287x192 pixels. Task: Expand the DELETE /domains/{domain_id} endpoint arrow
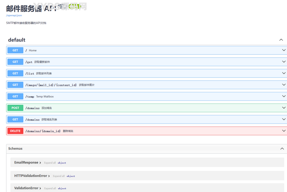click(284, 131)
